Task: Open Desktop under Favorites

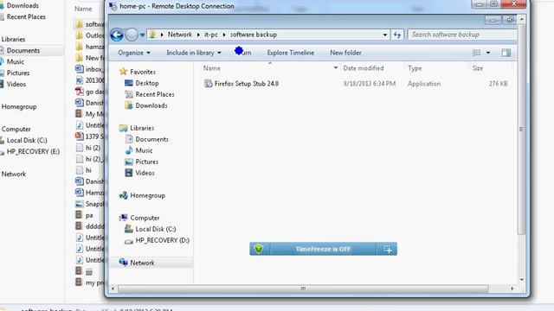Action: tap(147, 83)
